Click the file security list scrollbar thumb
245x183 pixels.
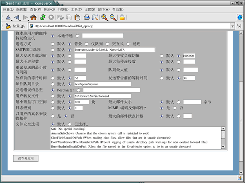(223, 134)
